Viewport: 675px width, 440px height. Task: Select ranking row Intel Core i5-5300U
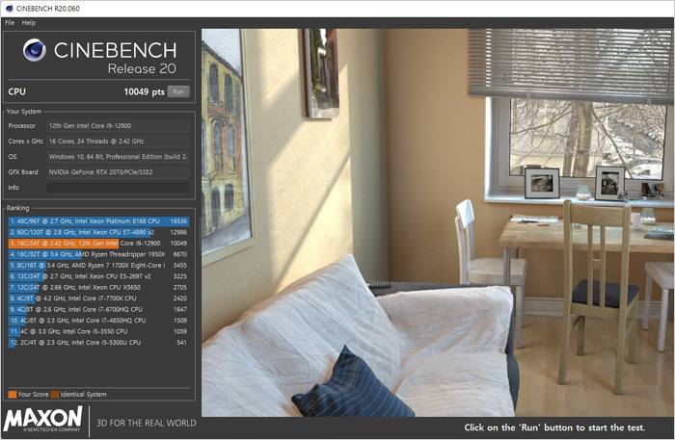pos(98,343)
